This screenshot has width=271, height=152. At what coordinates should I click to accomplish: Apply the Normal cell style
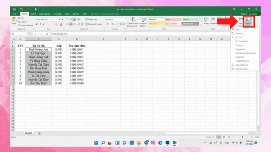pos(156,19)
